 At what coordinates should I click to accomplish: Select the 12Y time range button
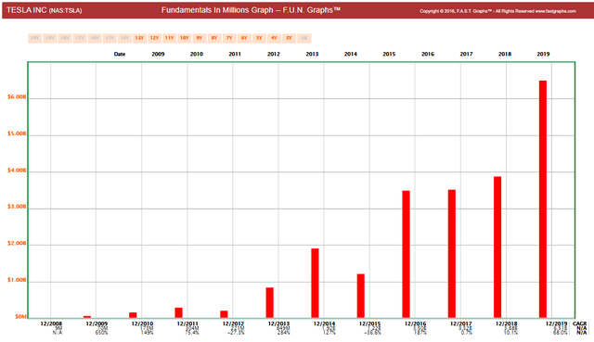coord(155,38)
